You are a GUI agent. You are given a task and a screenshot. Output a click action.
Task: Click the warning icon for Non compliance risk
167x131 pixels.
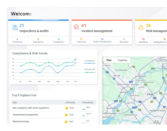[x=67, y=108]
